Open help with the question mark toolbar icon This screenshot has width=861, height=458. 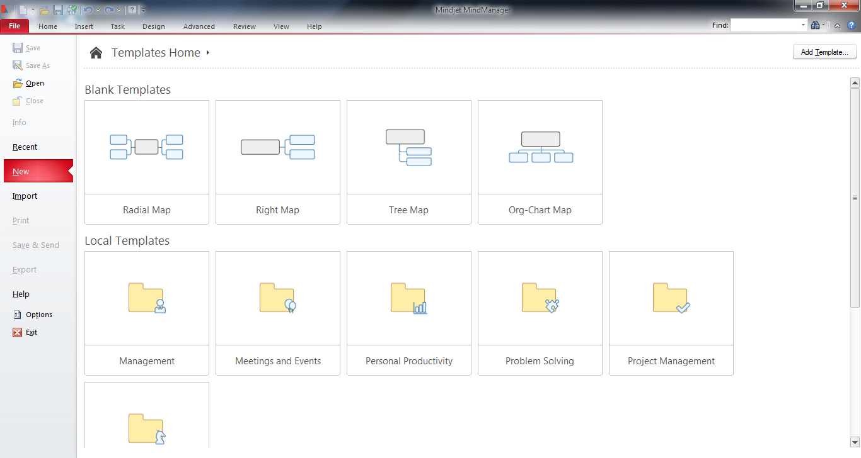point(132,9)
